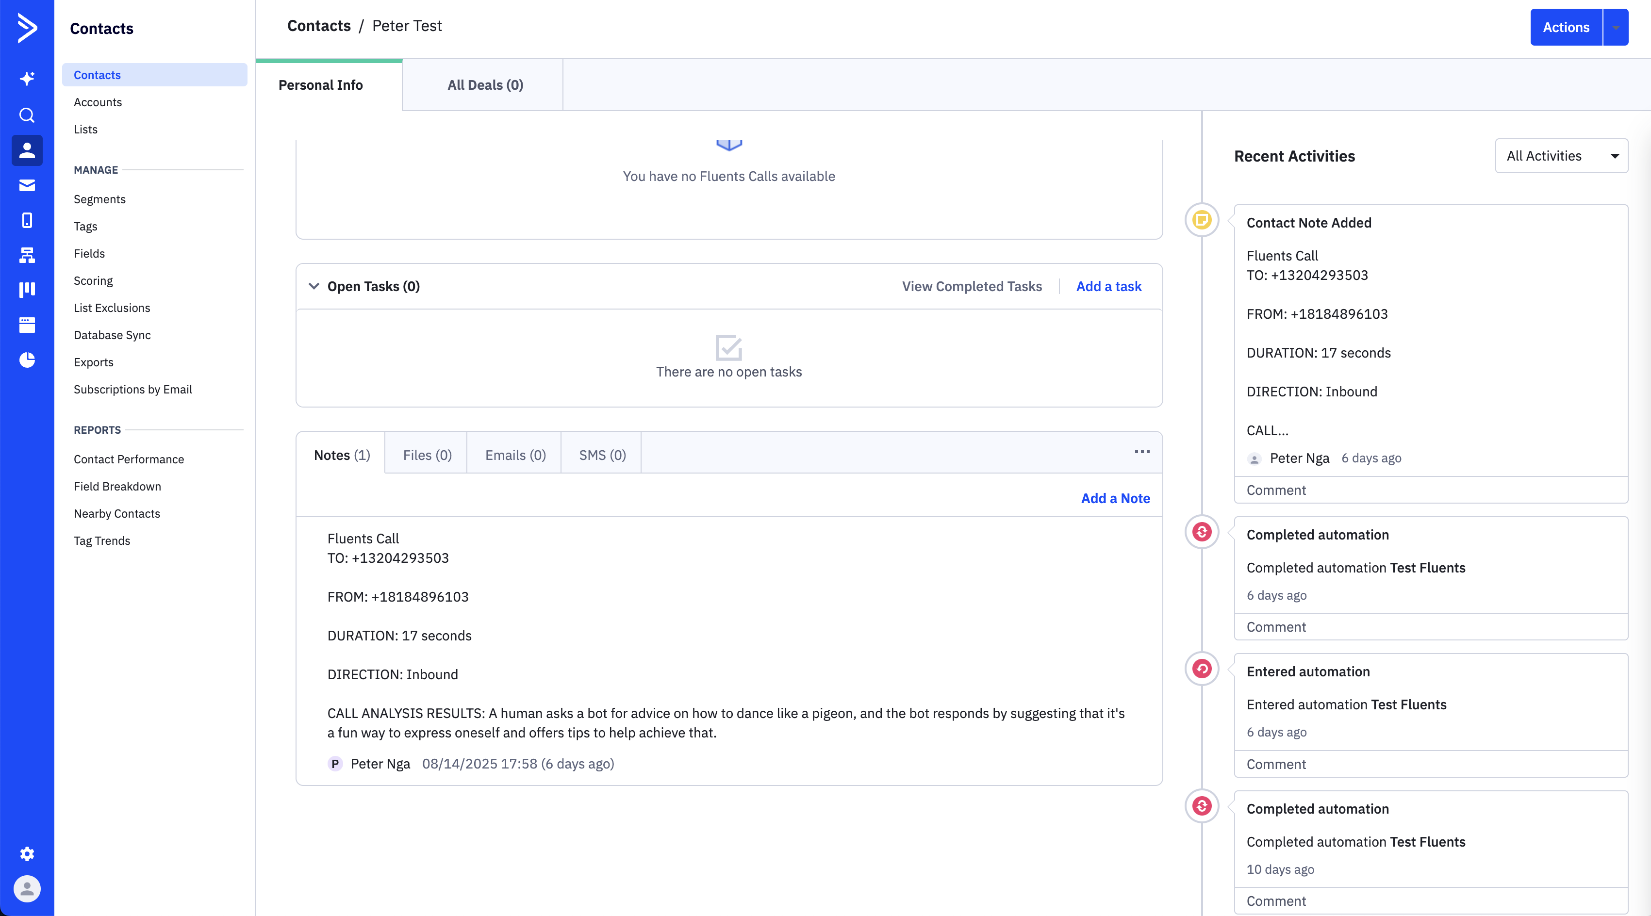
Task: Click the Add a task link
Action: pos(1109,286)
